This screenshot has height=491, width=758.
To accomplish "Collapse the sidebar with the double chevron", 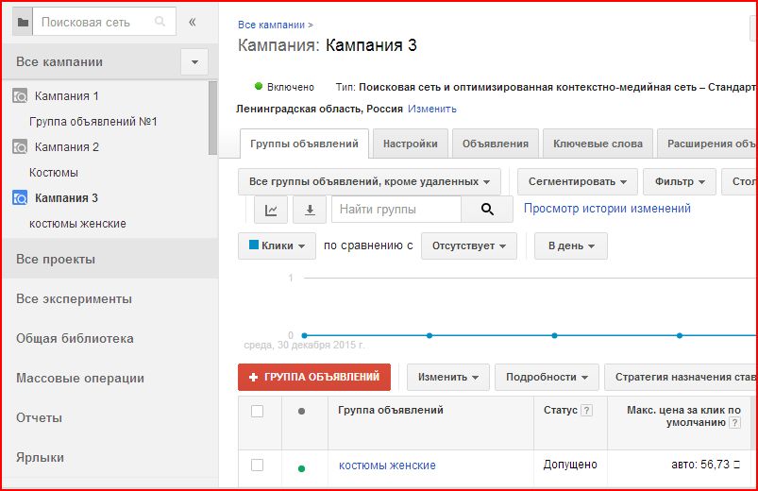I will pos(193,22).
